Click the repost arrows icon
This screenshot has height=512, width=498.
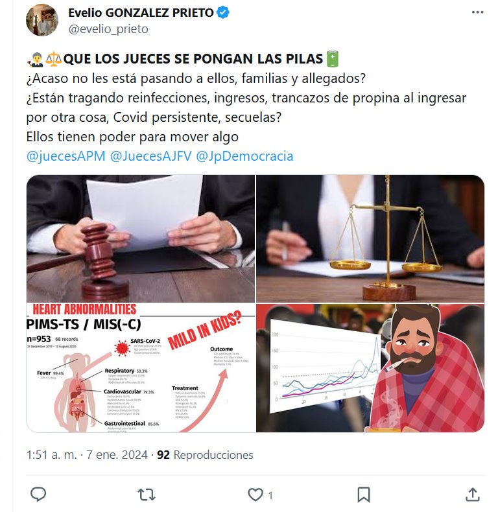(147, 495)
